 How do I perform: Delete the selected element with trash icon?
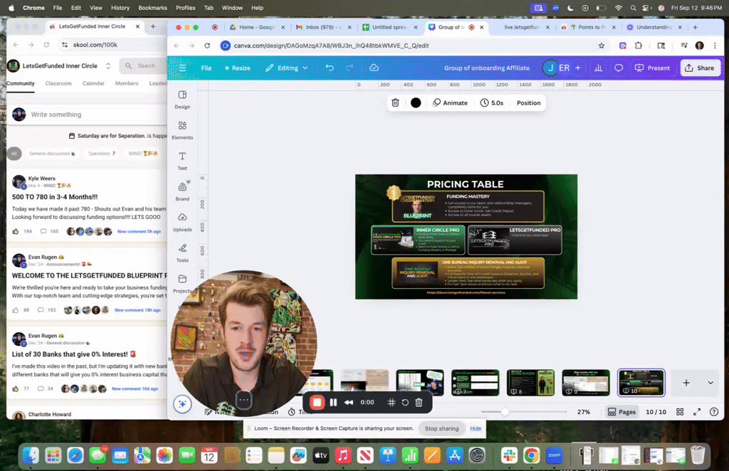click(x=395, y=102)
